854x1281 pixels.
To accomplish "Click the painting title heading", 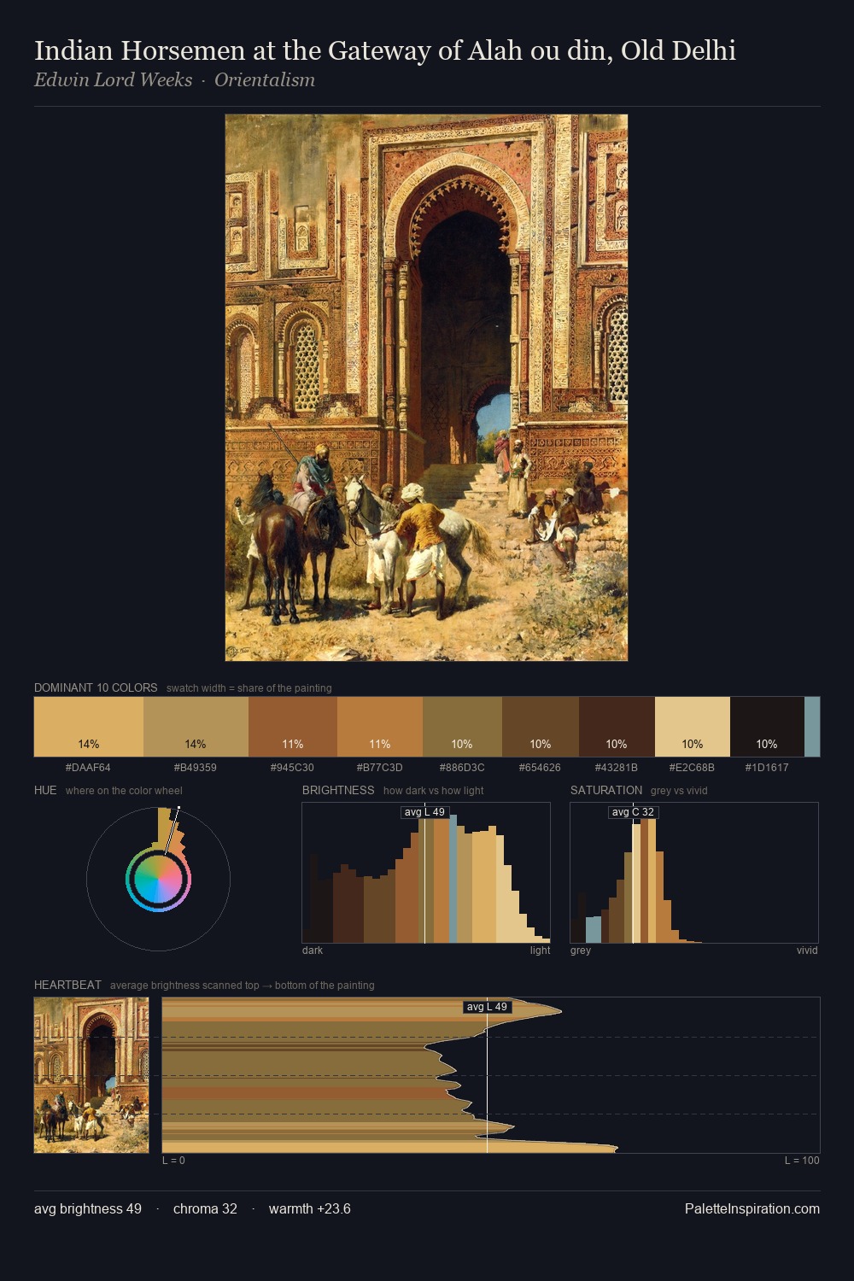I will point(385,50).
